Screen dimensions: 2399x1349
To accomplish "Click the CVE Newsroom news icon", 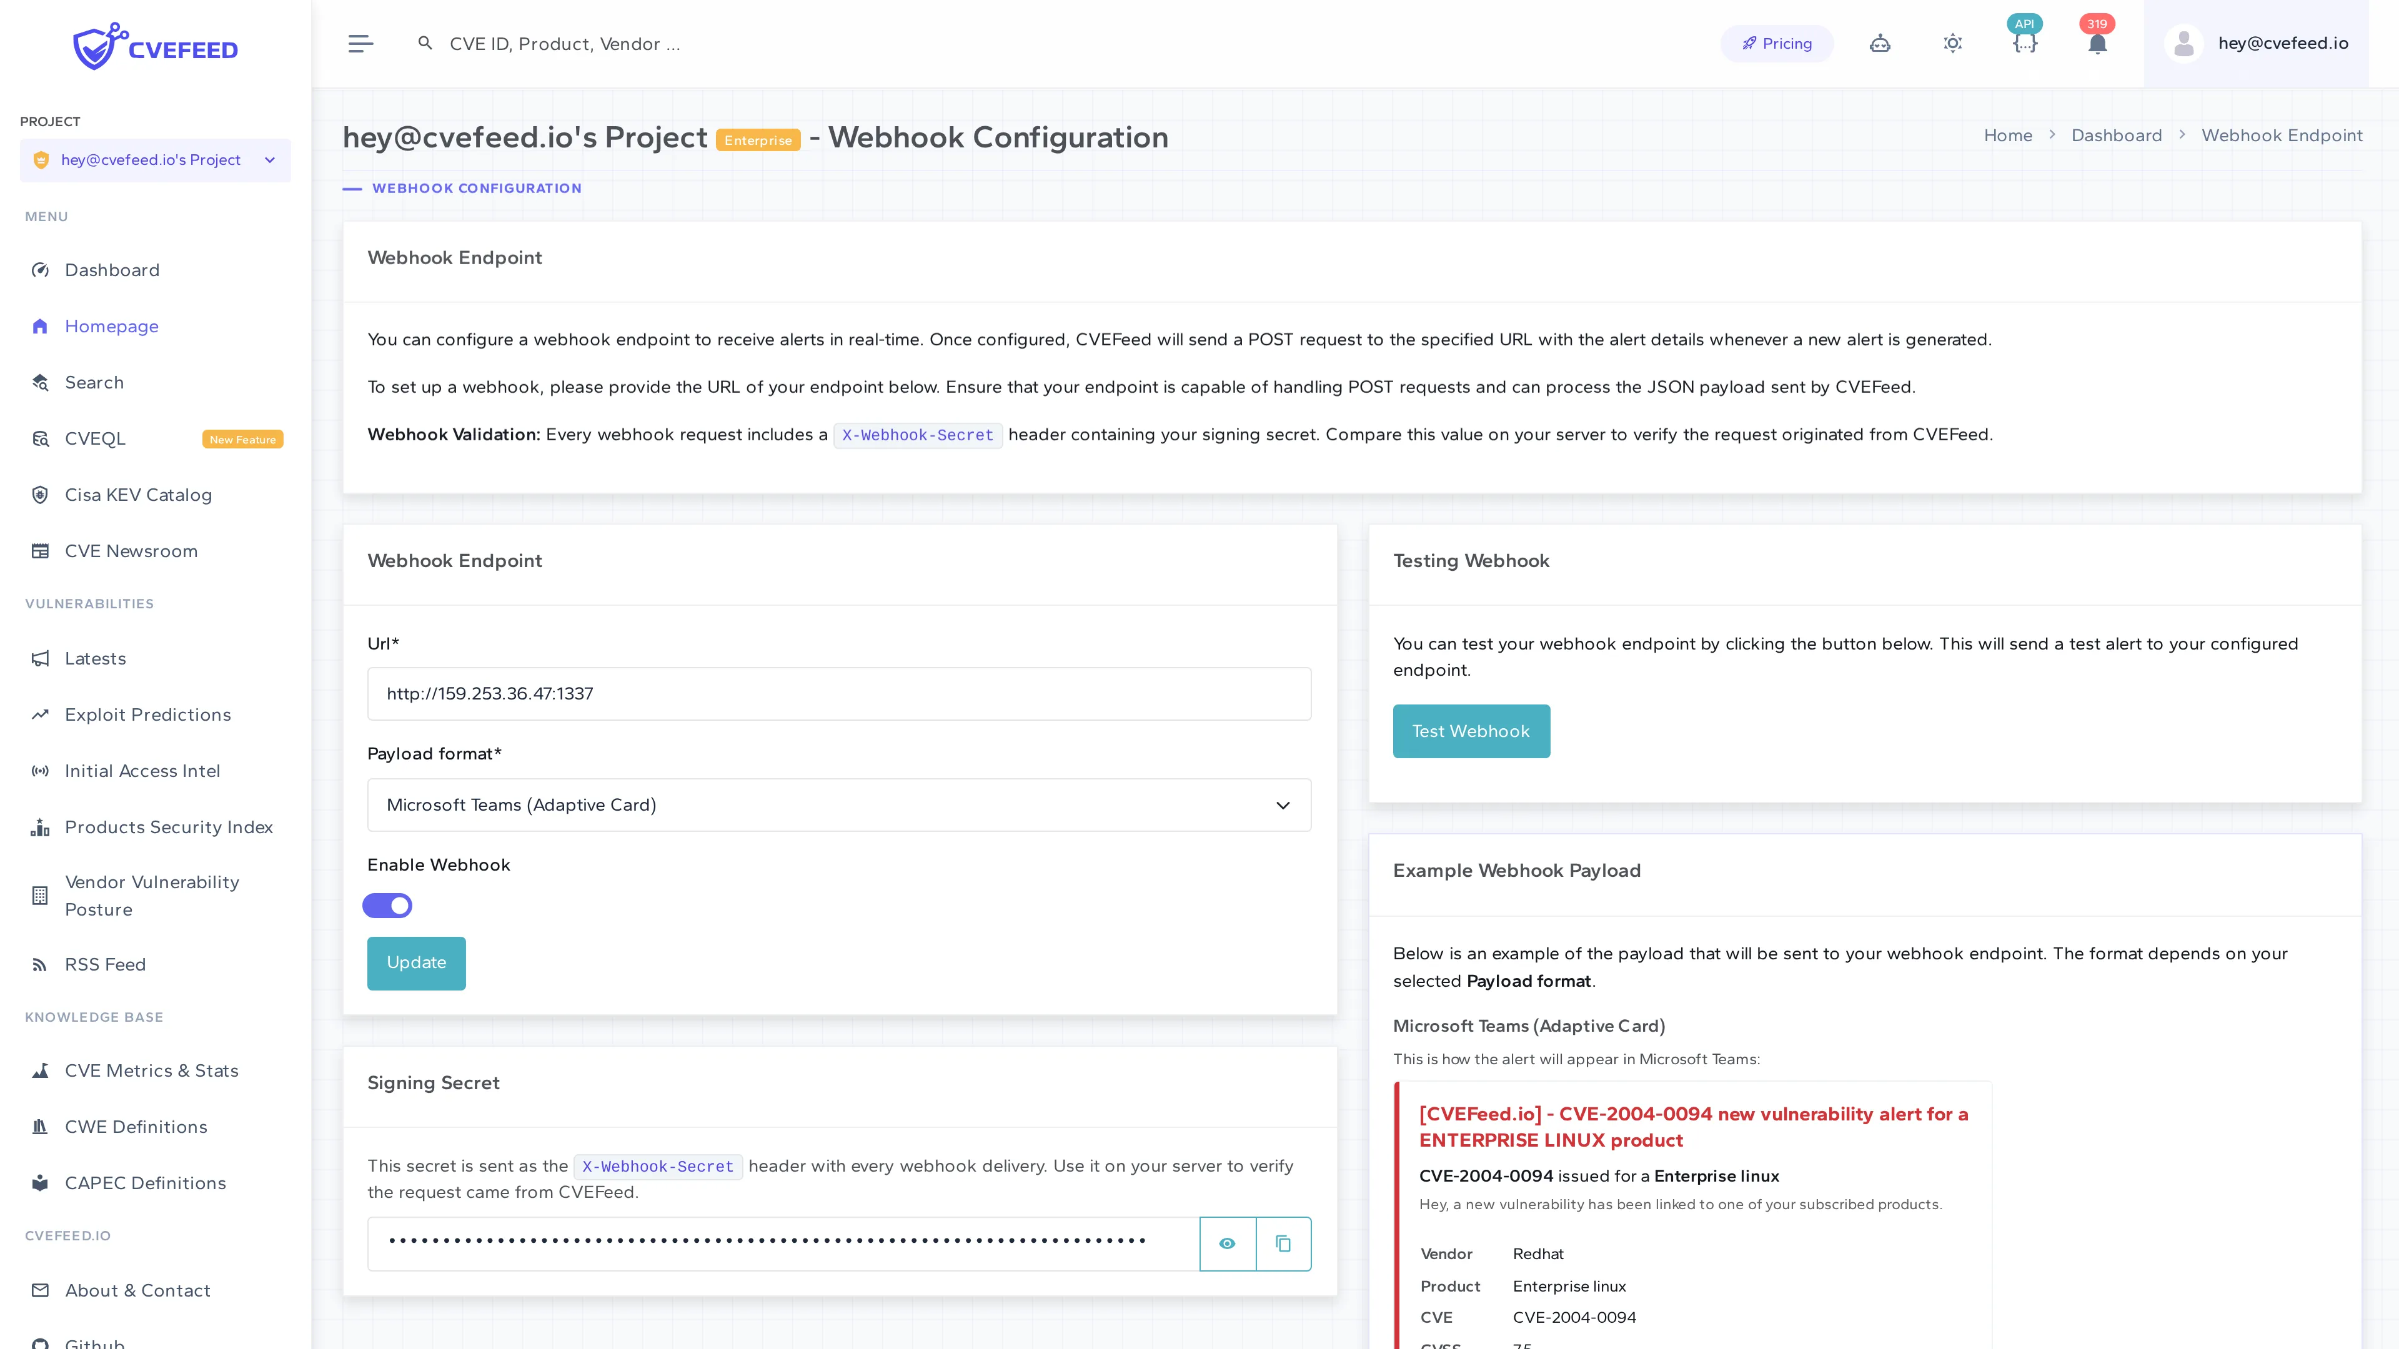I will (40, 551).
